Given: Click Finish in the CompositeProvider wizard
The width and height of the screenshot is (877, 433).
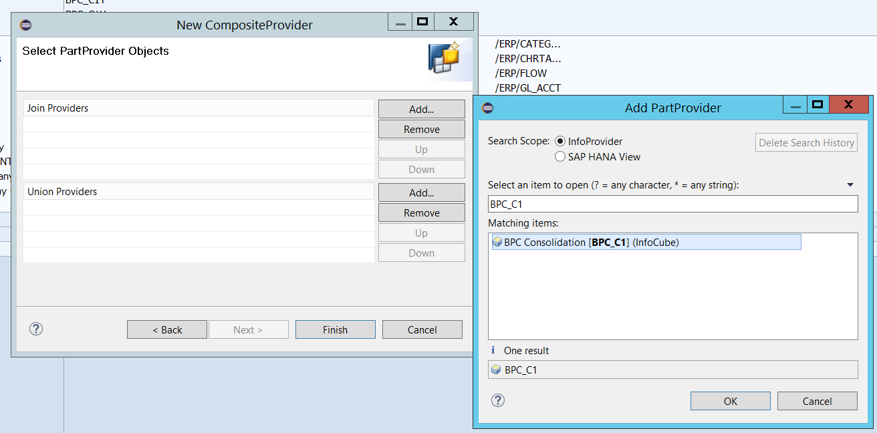Looking at the screenshot, I should tap(335, 329).
